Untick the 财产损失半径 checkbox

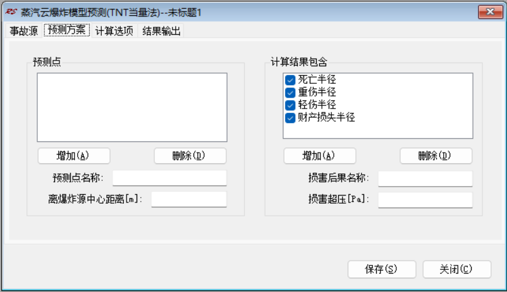point(291,117)
